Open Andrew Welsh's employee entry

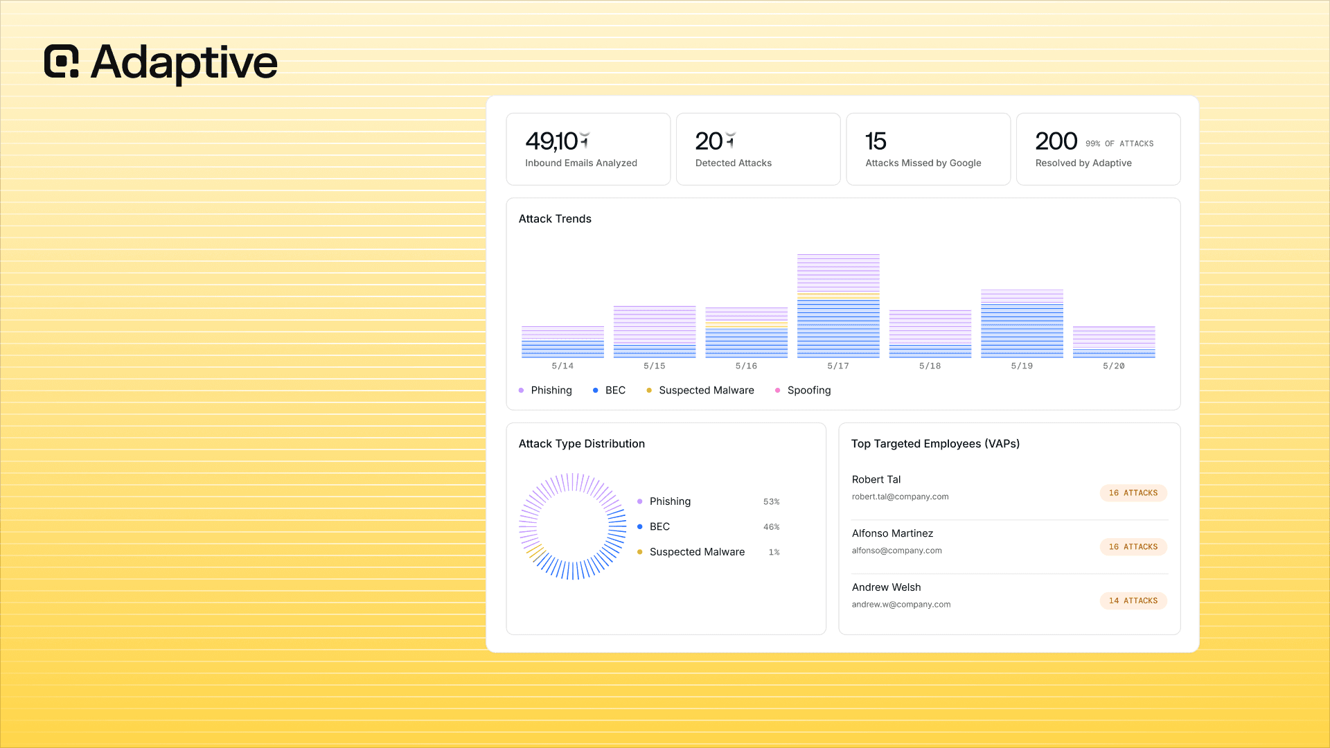(x=1009, y=600)
